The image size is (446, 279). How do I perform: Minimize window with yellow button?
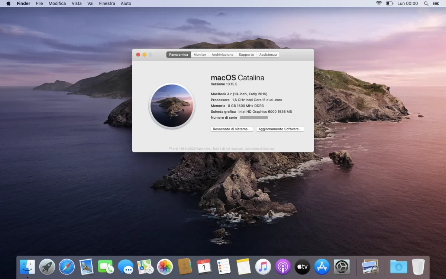click(x=144, y=55)
